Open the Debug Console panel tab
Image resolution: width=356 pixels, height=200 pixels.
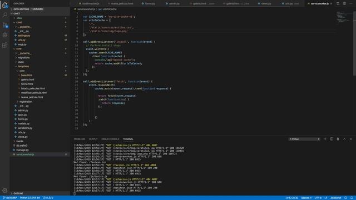coord(110,139)
